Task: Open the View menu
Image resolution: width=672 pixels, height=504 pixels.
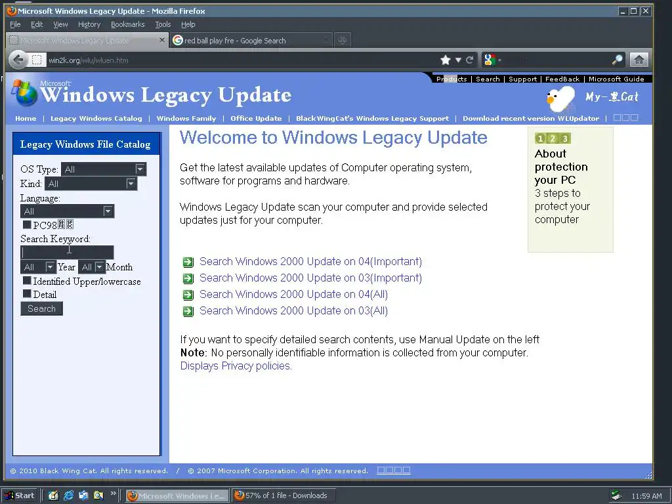Action: point(60,24)
